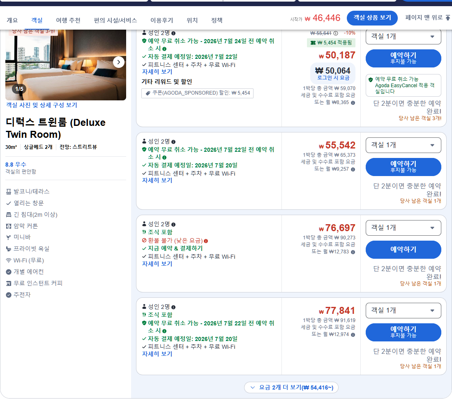Open 객실 사진 및 상세 구성 보기 link
The image size is (452, 399).
click(x=42, y=105)
